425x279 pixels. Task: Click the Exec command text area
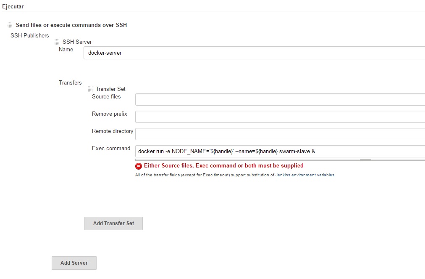280,151
